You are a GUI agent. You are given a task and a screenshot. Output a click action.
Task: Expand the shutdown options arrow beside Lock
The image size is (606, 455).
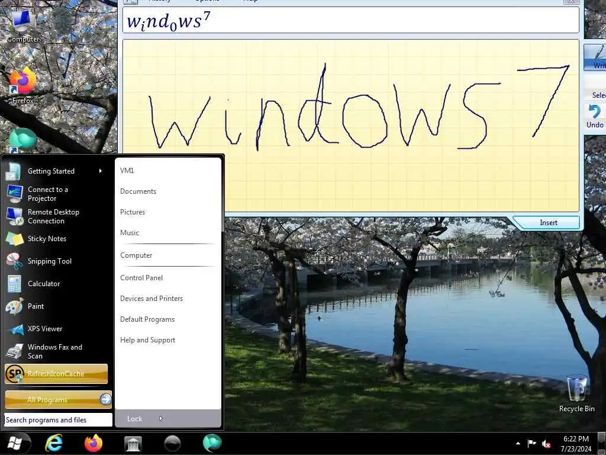(161, 419)
